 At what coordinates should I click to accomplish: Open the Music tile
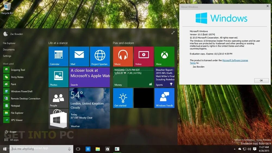click(123, 56)
